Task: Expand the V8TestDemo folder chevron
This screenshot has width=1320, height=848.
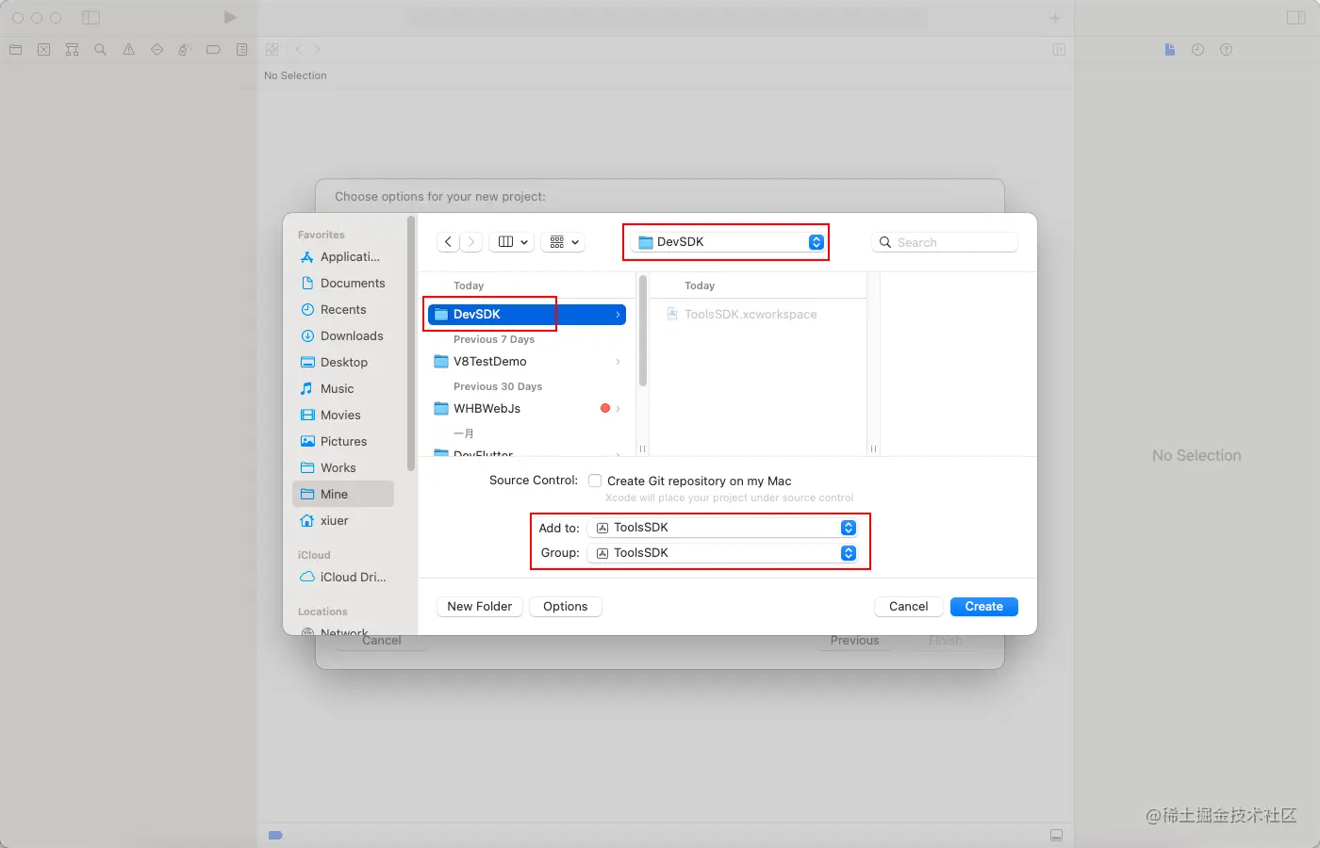Action: tap(618, 362)
